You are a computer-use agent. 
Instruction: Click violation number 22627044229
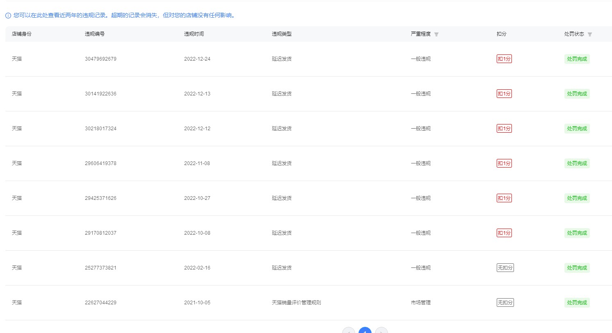click(x=100, y=303)
